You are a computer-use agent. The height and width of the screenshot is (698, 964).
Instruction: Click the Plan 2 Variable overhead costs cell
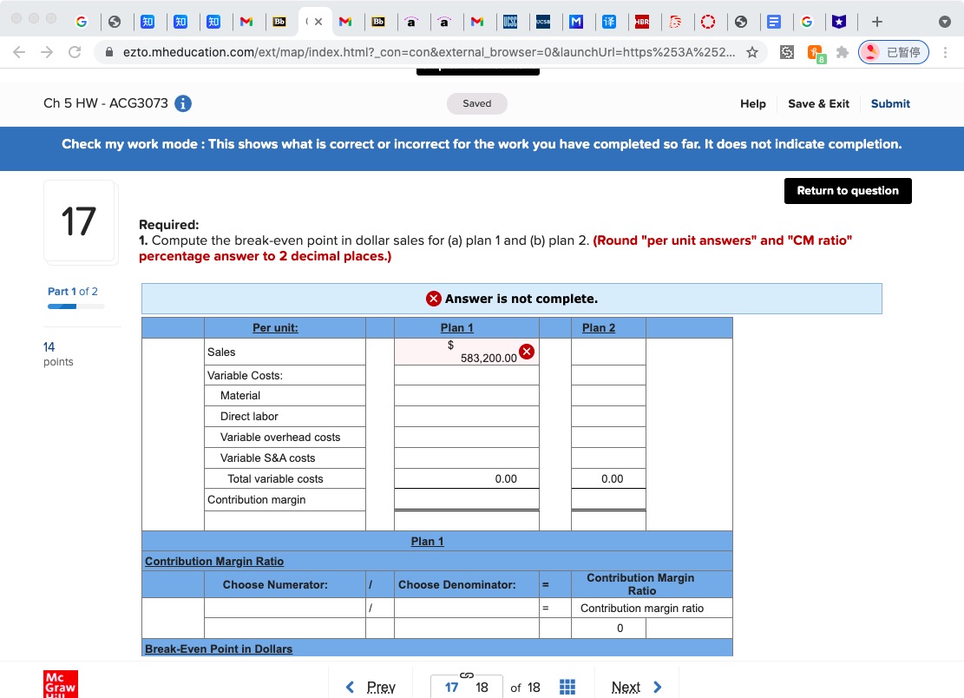click(x=608, y=438)
